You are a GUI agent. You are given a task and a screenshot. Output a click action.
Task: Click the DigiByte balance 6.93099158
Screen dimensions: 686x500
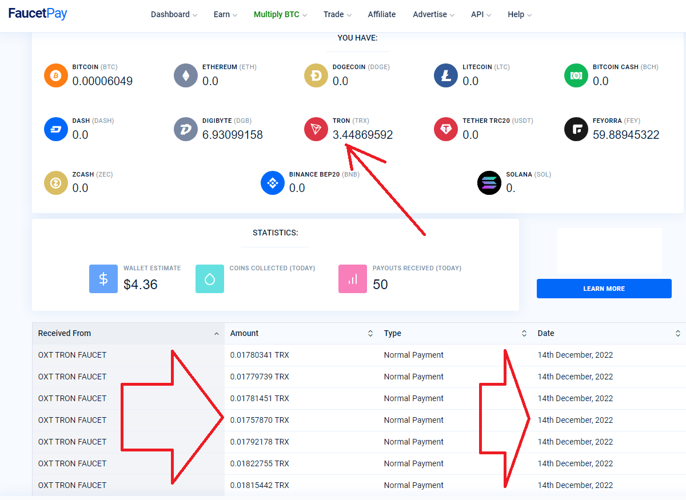tap(233, 135)
